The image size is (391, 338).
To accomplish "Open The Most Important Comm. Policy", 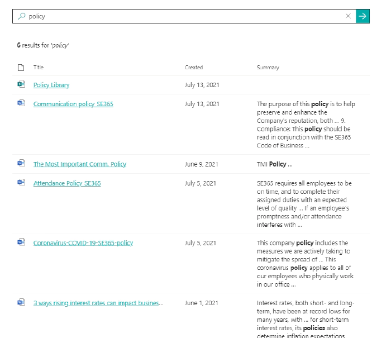I will 80,164.
